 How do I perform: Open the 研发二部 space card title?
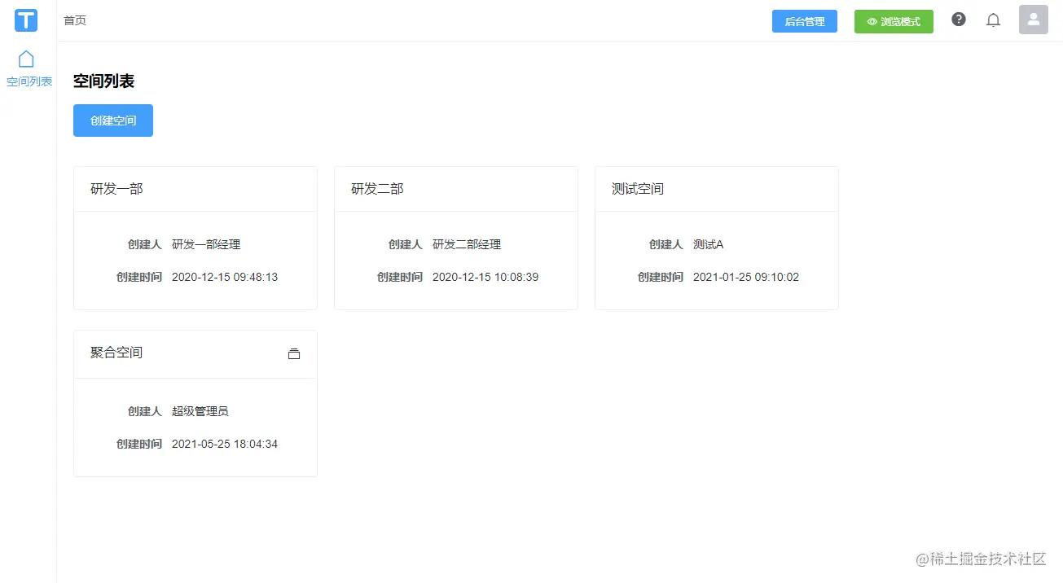pos(377,189)
